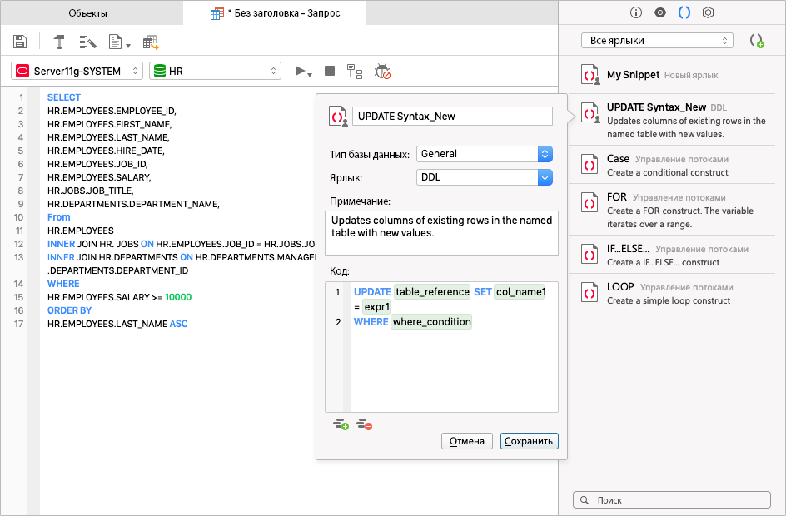The image size is (786, 516).
Task: Click the Save query icon
Action: pos(21,42)
